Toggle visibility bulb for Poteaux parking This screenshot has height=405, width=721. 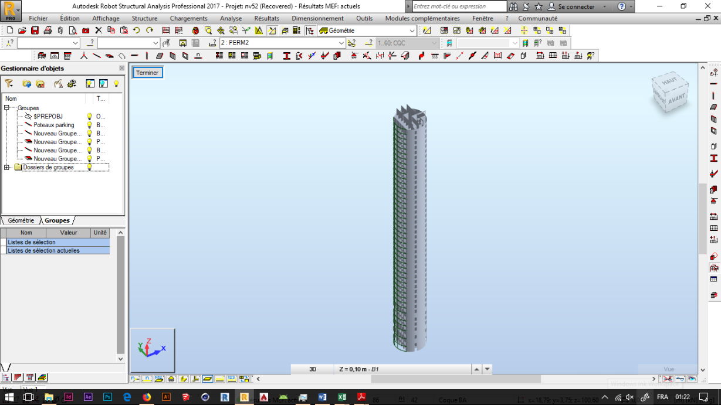[x=90, y=125]
